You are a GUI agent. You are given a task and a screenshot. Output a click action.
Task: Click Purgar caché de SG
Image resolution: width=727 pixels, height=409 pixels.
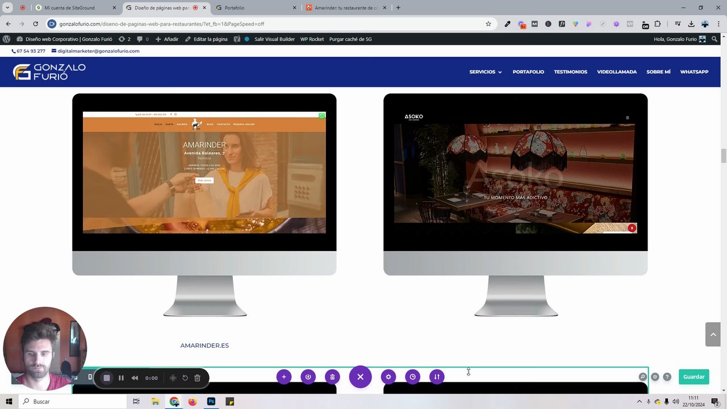(x=350, y=39)
